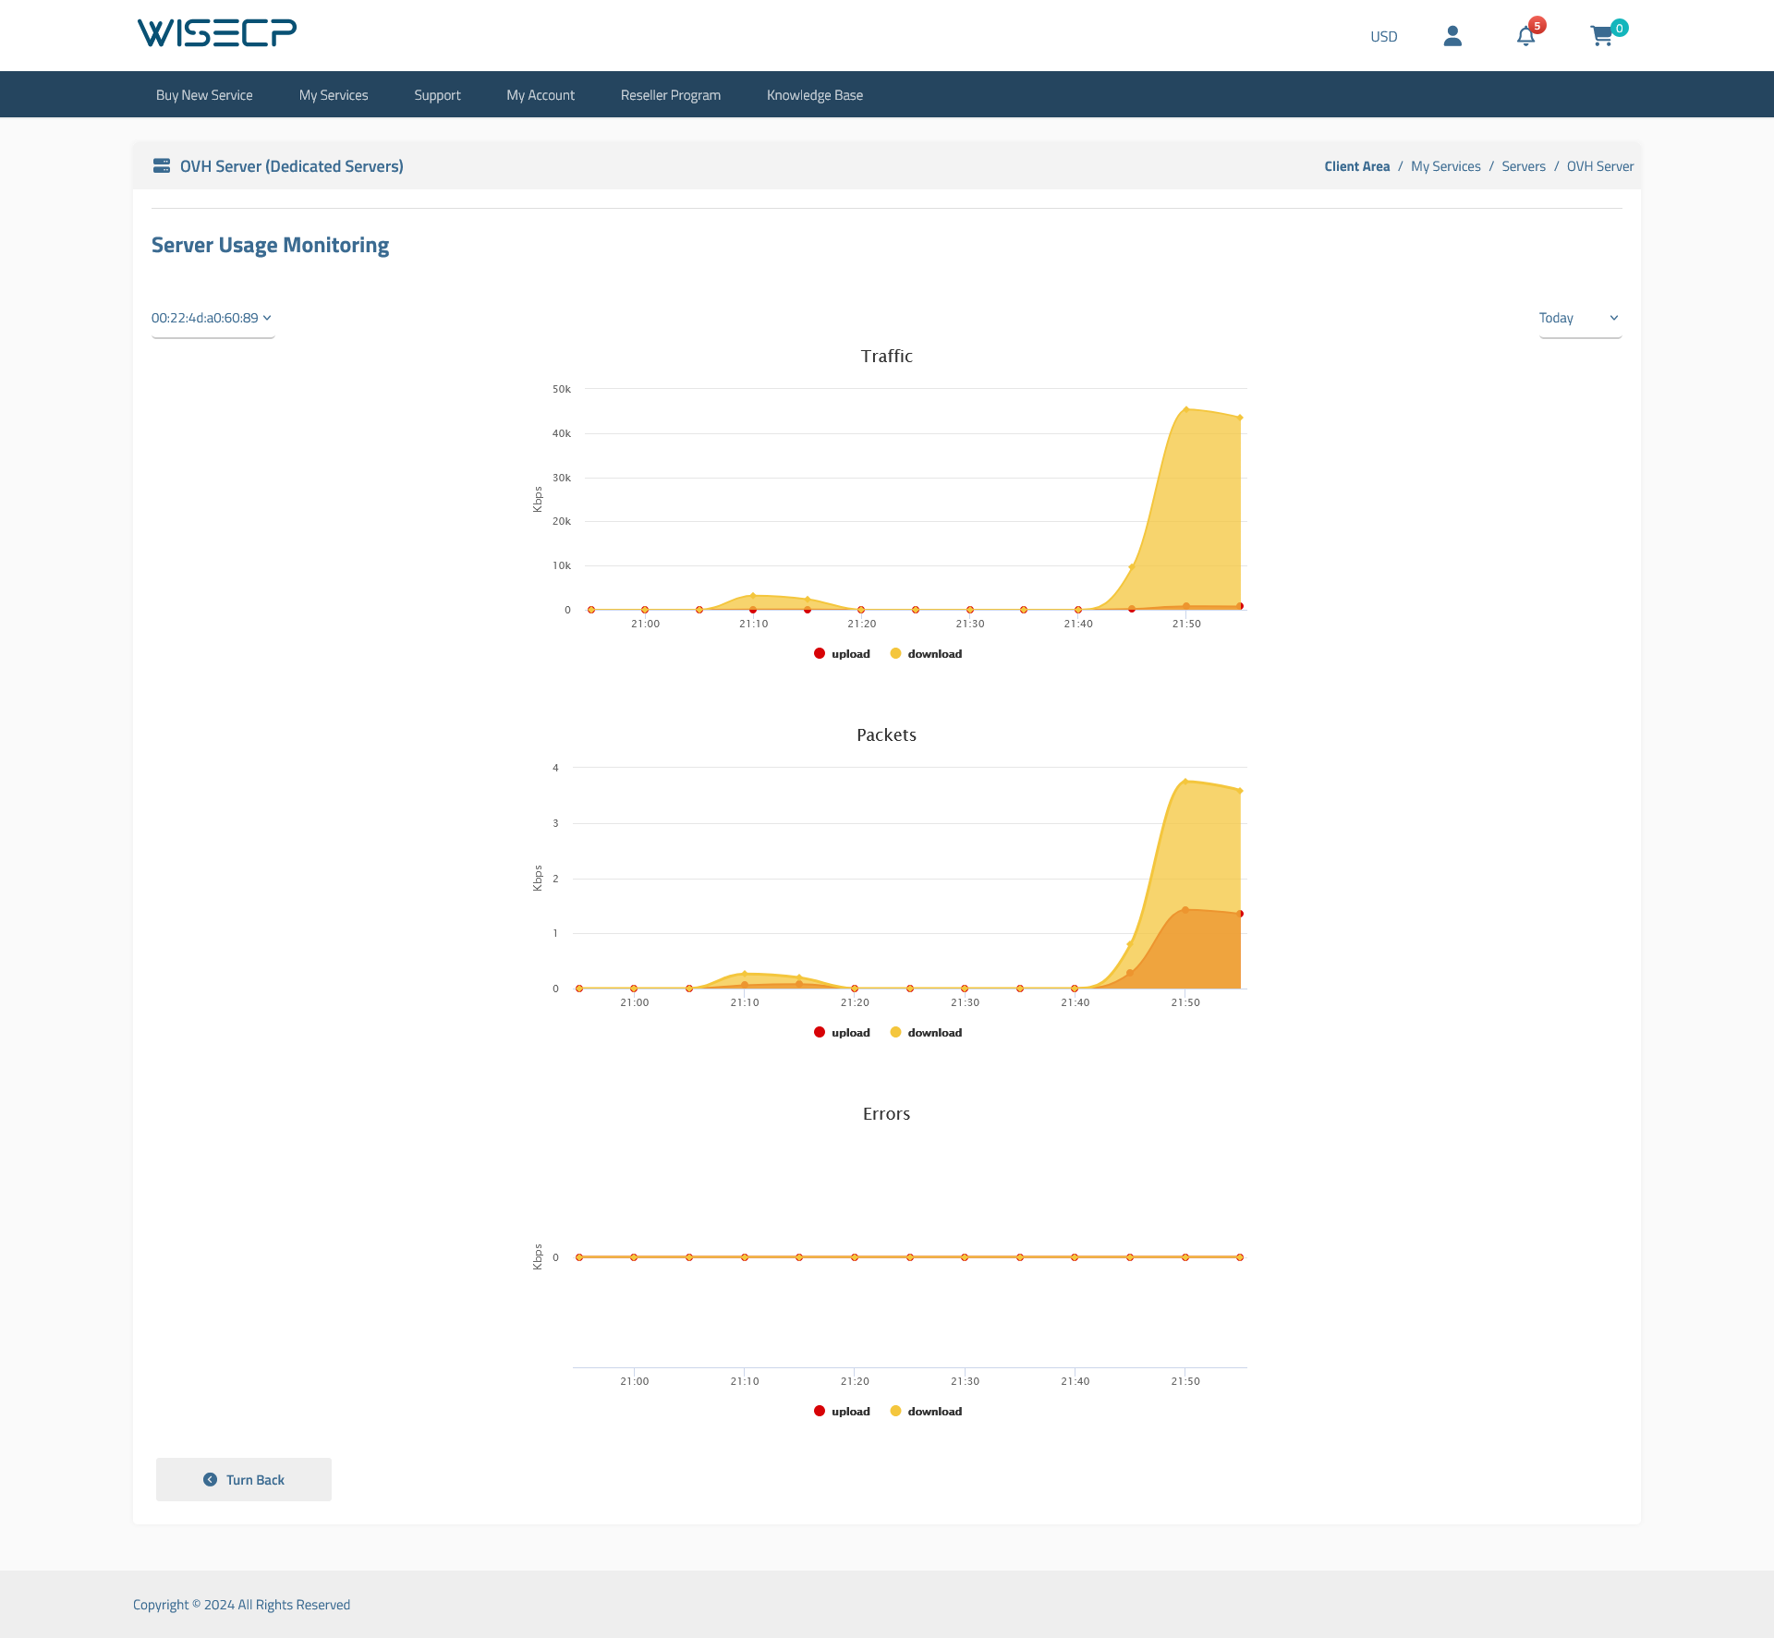
Task: Click the Copyright 2024 All Rights Reserved text
Action: pyautogui.click(x=242, y=1605)
